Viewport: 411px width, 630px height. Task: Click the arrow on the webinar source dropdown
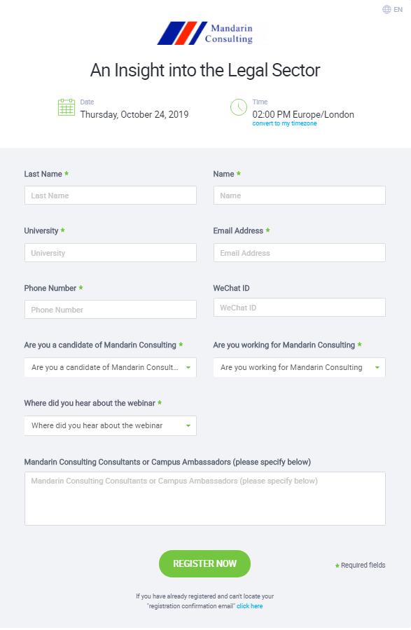point(188,425)
